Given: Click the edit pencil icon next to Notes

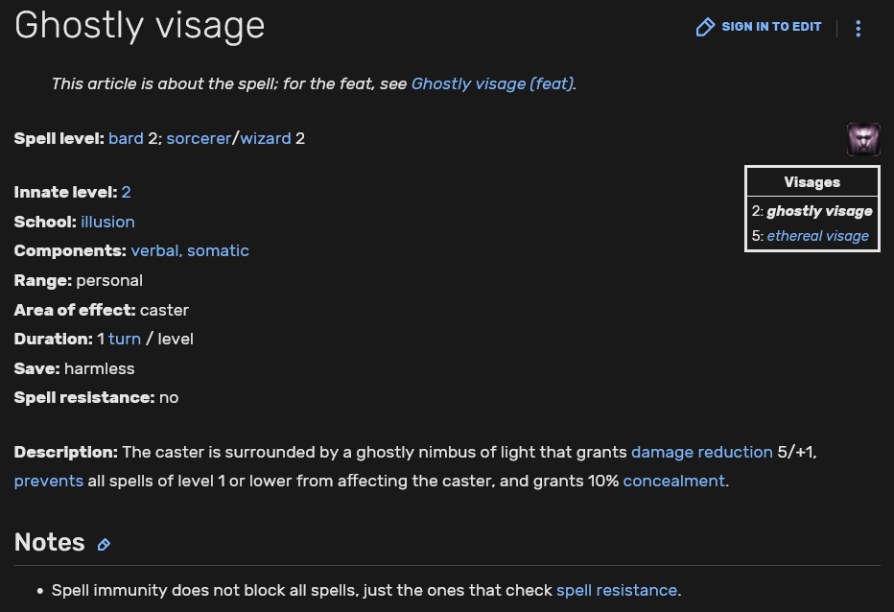Looking at the screenshot, I should pyautogui.click(x=104, y=545).
